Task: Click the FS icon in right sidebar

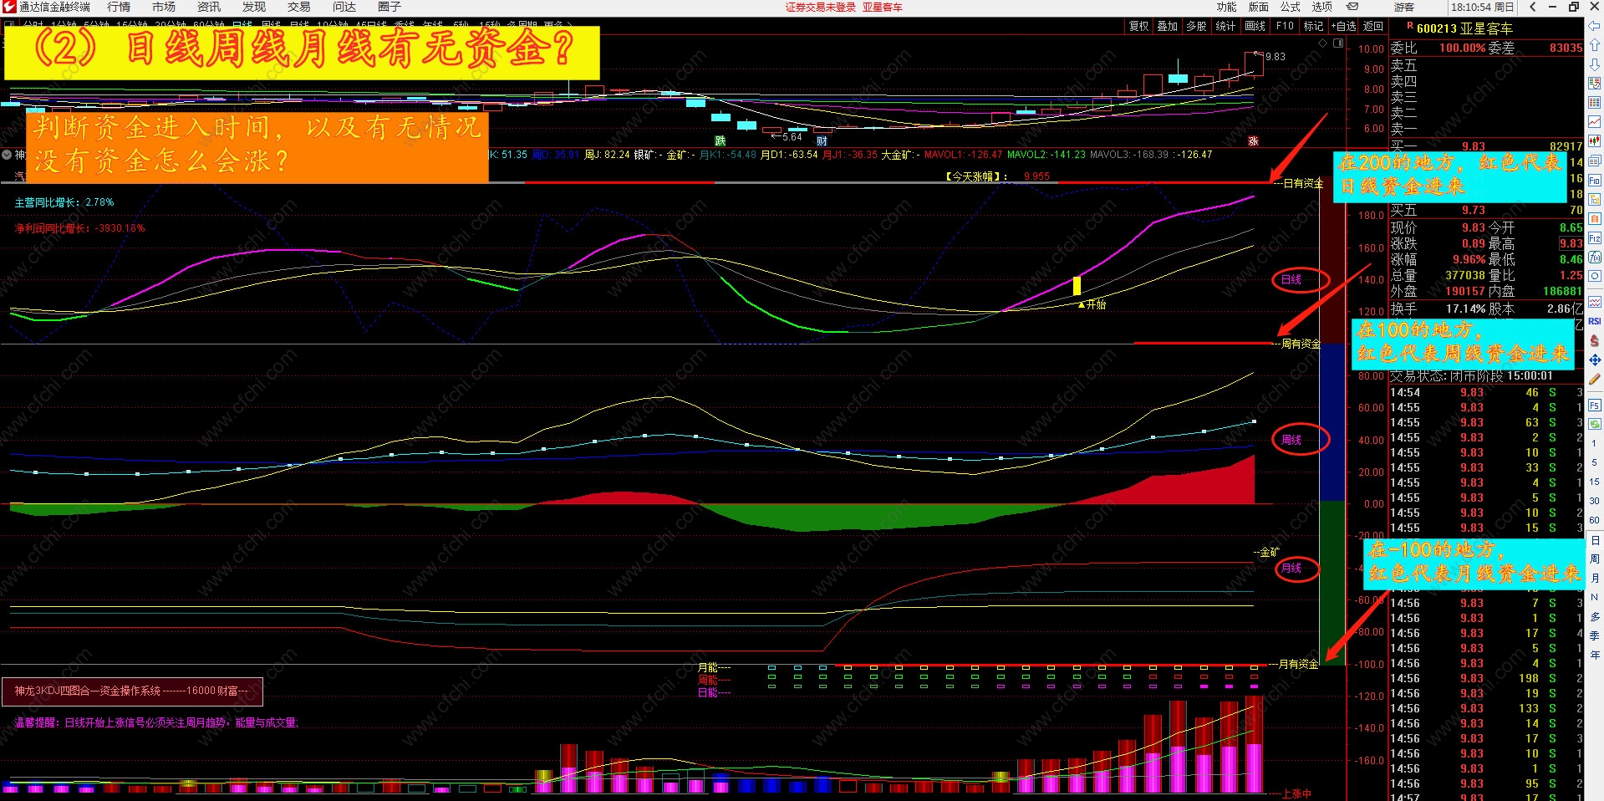Action: (x=1595, y=406)
